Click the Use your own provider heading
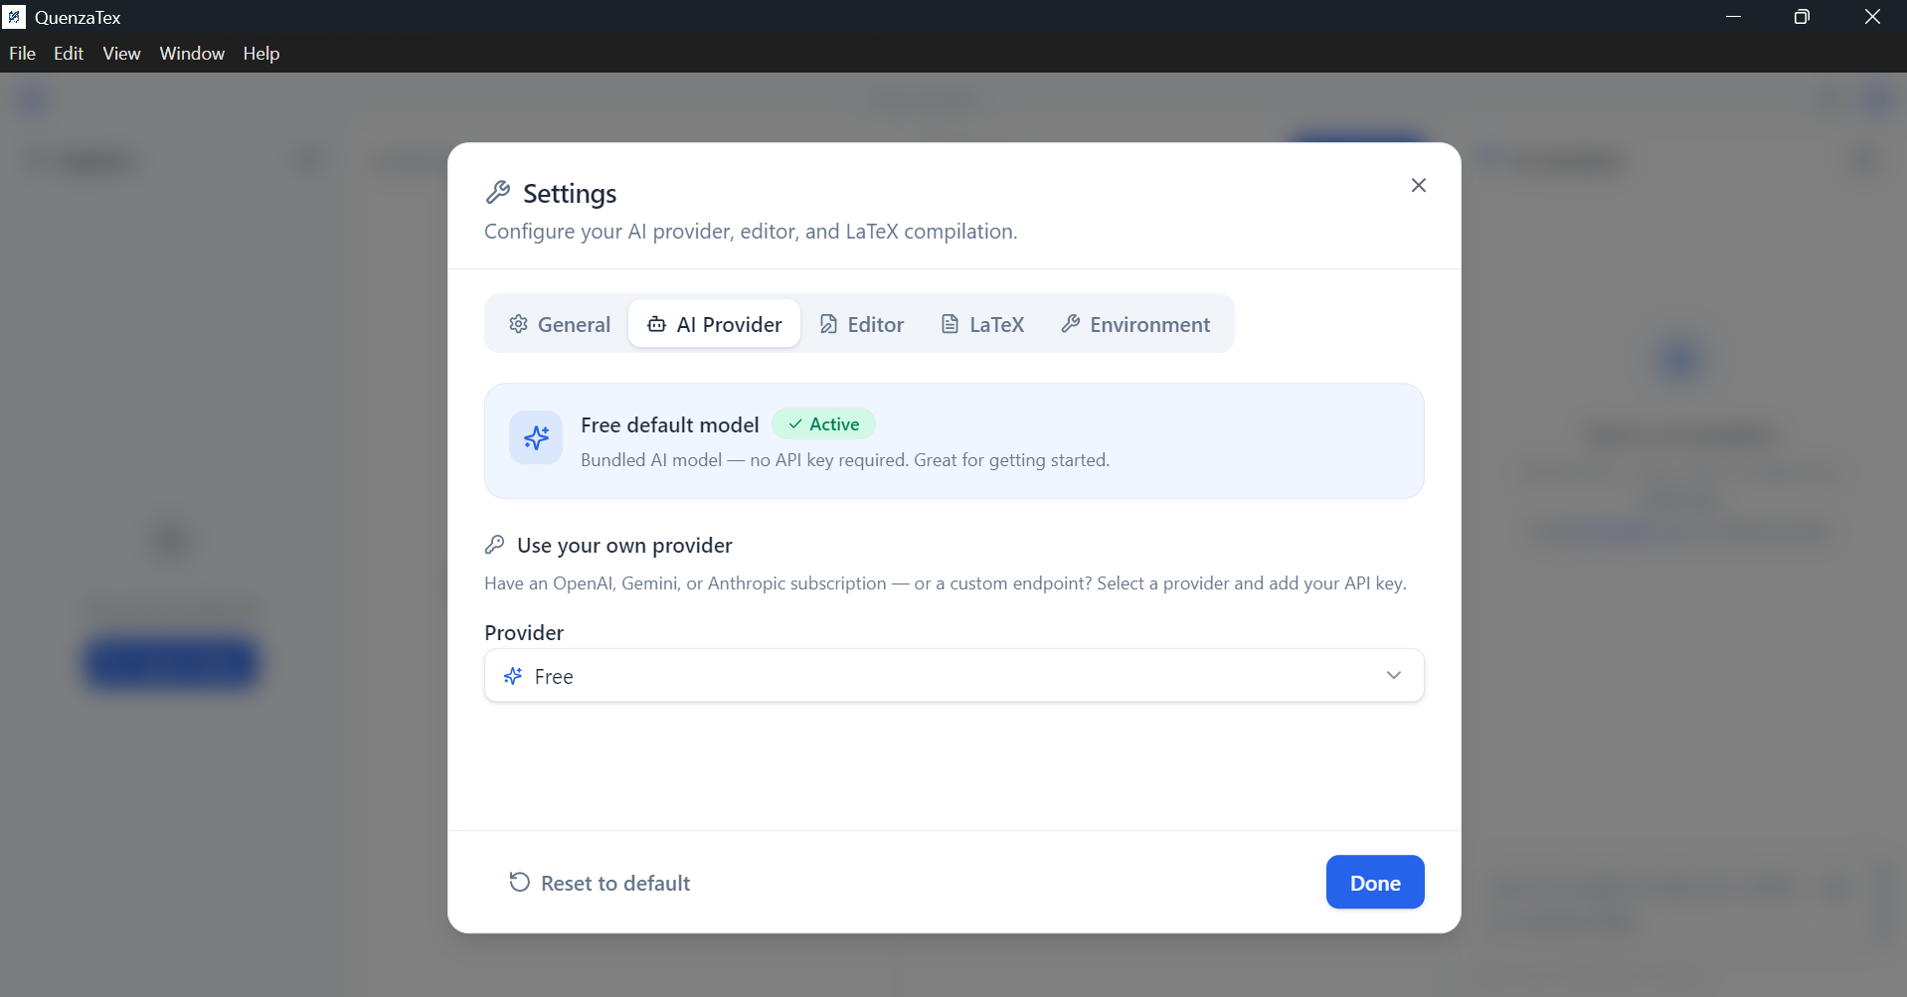The width and height of the screenshot is (1907, 997). tap(624, 545)
